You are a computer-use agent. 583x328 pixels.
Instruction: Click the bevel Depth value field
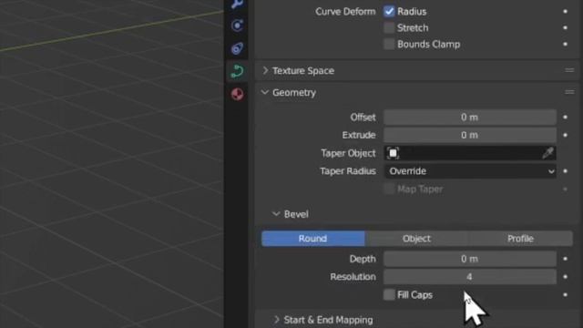click(x=470, y=259)
